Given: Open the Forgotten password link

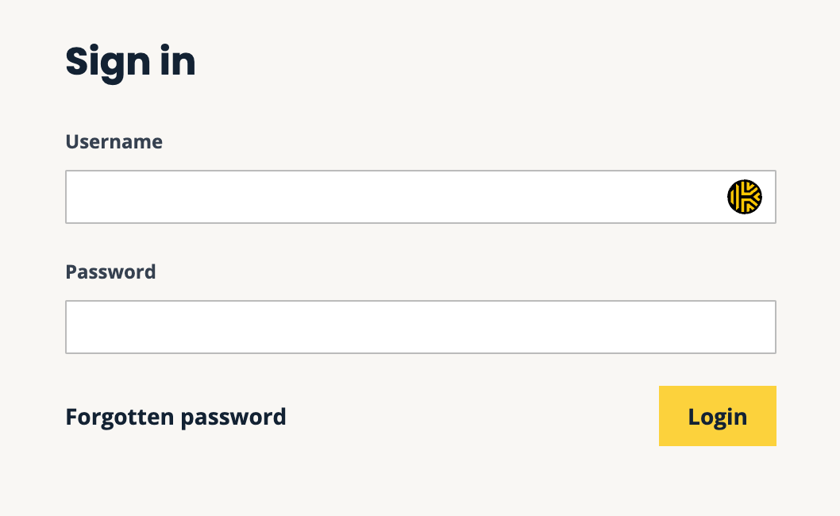Looking at the screenshot, I should pos(175,417).
